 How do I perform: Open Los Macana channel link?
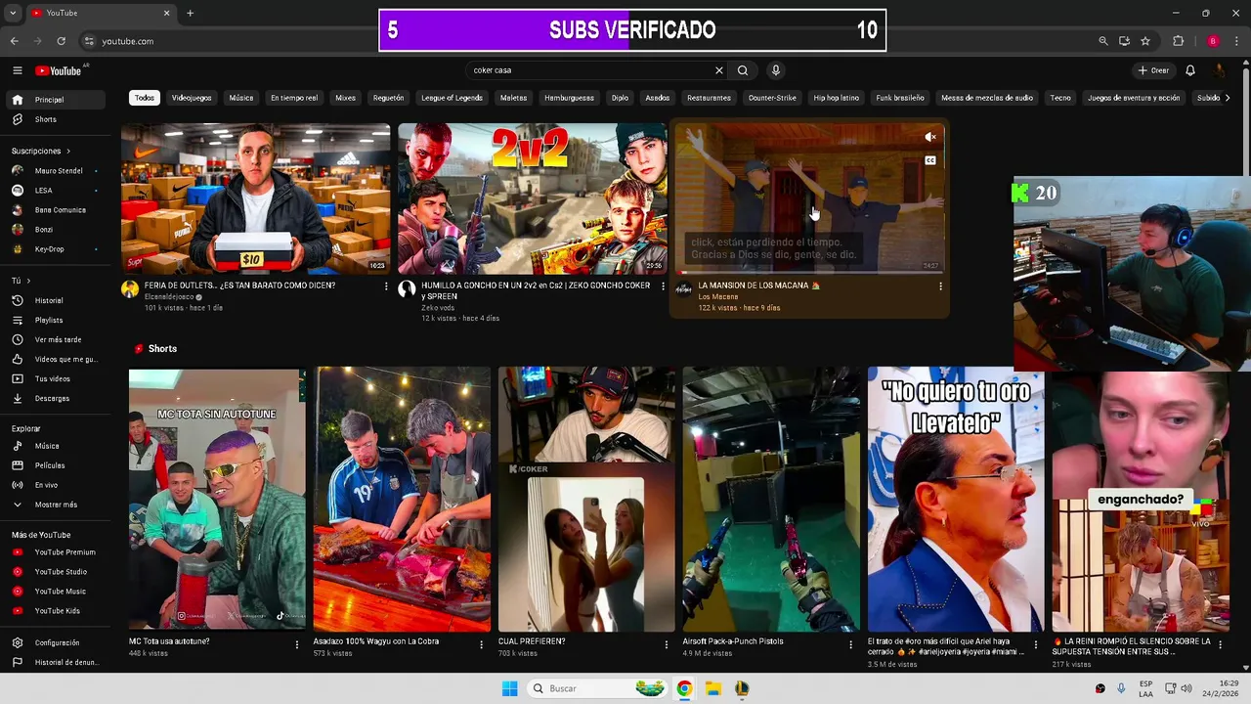718,296
